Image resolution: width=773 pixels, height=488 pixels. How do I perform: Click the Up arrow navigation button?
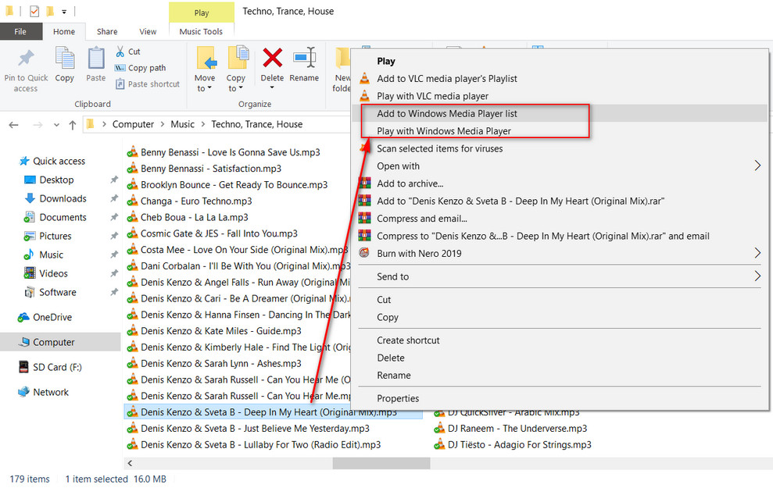point(72,125)
